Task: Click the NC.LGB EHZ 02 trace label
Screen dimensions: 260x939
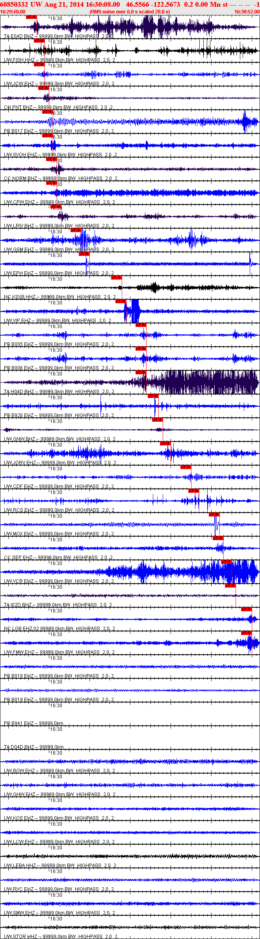Action: pyautogui.click(x=59, y=629)
